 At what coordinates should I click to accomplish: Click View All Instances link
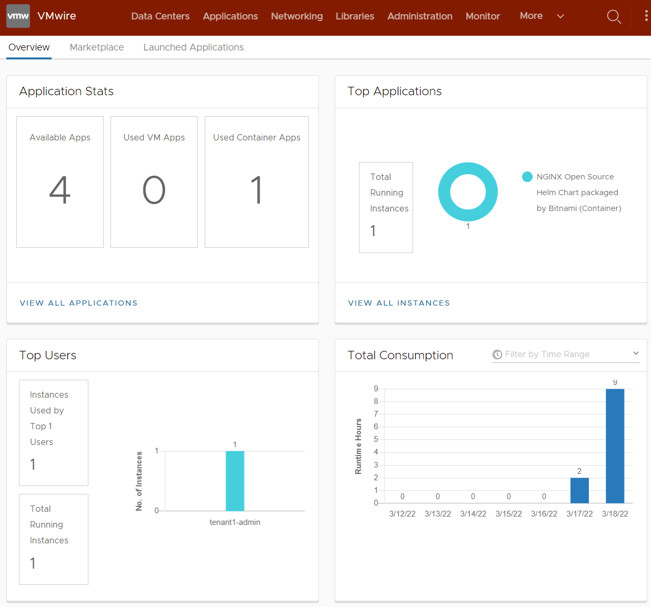coord(399,303)
